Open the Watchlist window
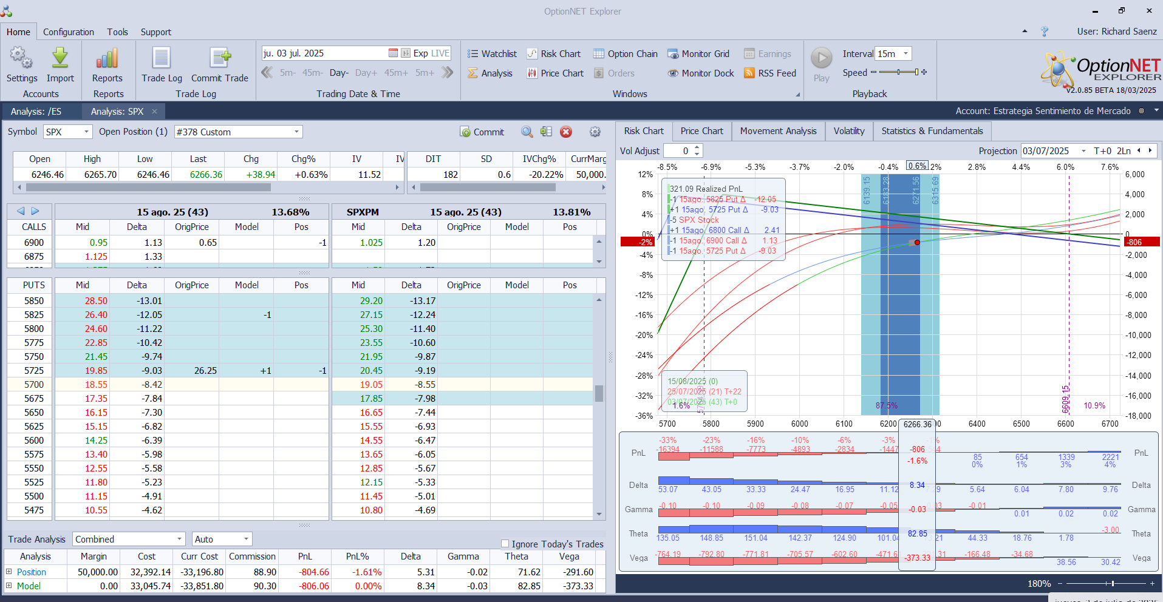The width and height of the screenshot is (1163, 602). (x=492, y=54)
